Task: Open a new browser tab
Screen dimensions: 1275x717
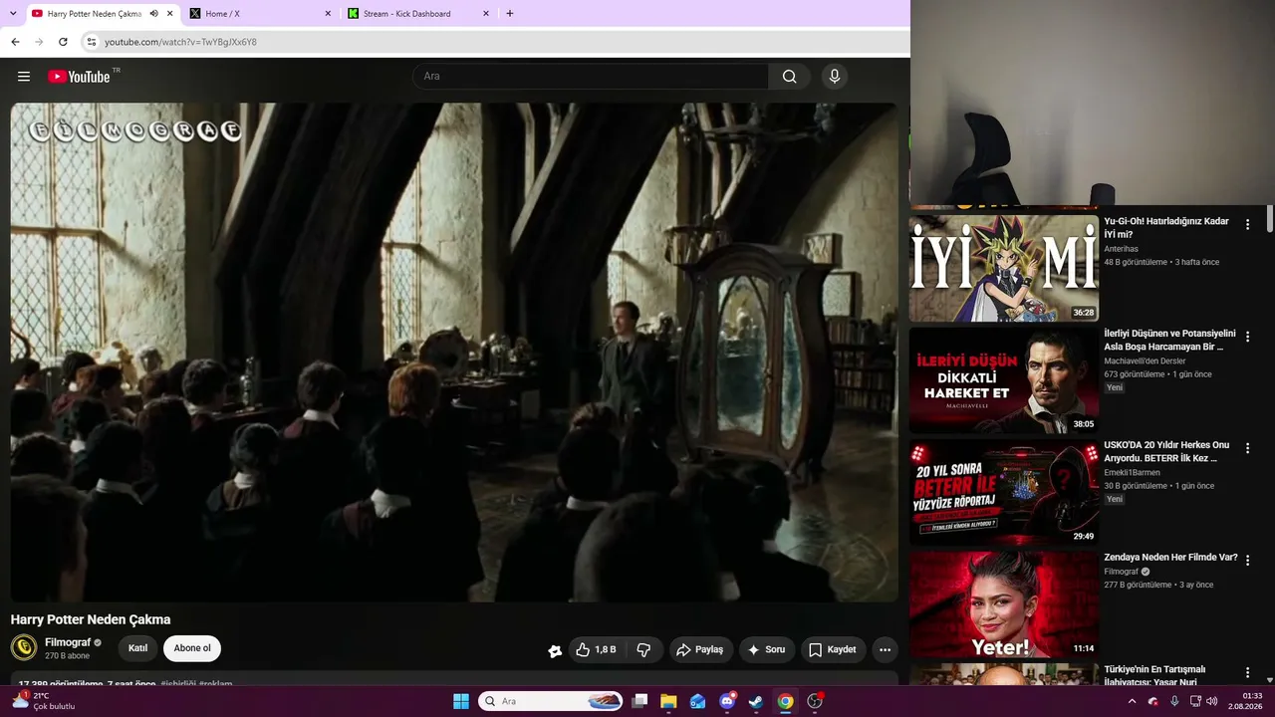Action: point(510,14)
